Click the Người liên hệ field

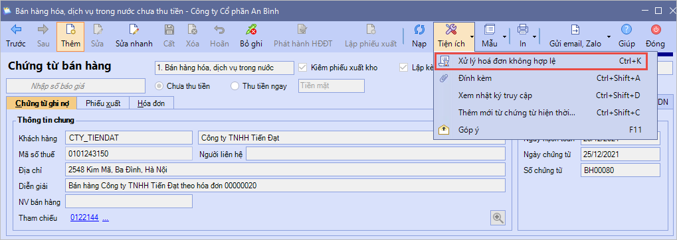point(375,153)
